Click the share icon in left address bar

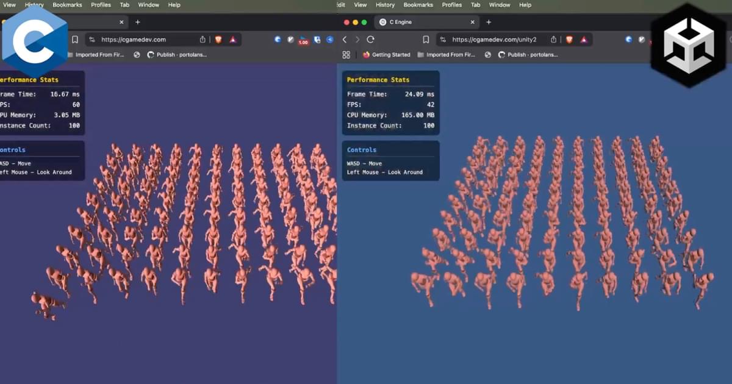(203, 40)
